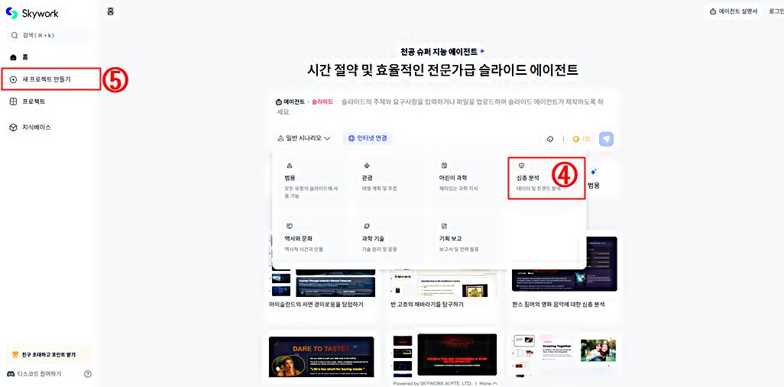This screenshot has height=387, width=784.
Task: Click the help question mark icon
Action: pyautogui.click(x=88, y=373)
